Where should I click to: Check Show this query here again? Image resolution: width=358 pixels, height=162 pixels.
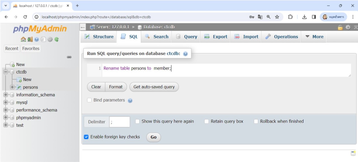(137, 121)
